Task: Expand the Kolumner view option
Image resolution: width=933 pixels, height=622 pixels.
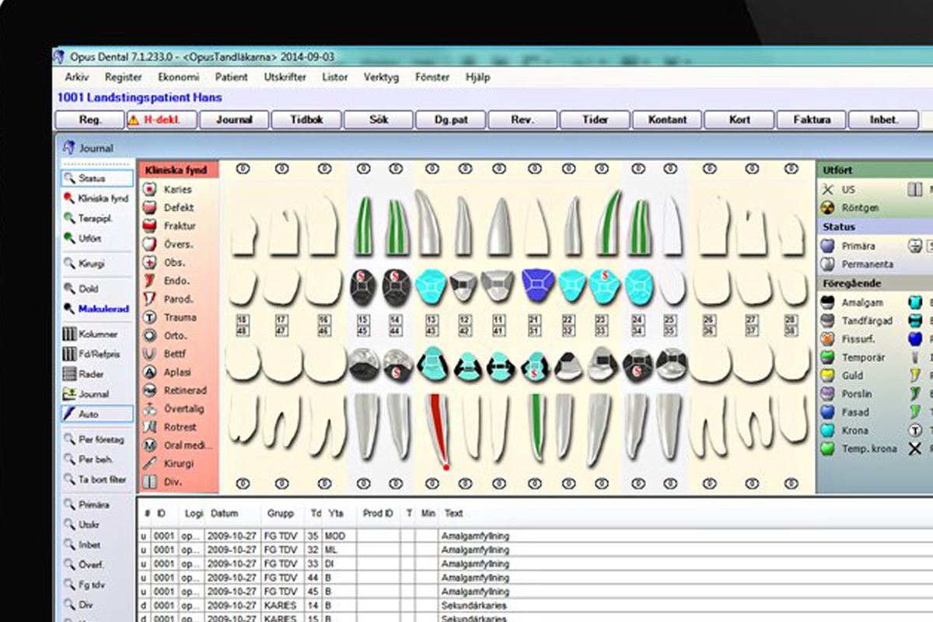Action: 96,334
